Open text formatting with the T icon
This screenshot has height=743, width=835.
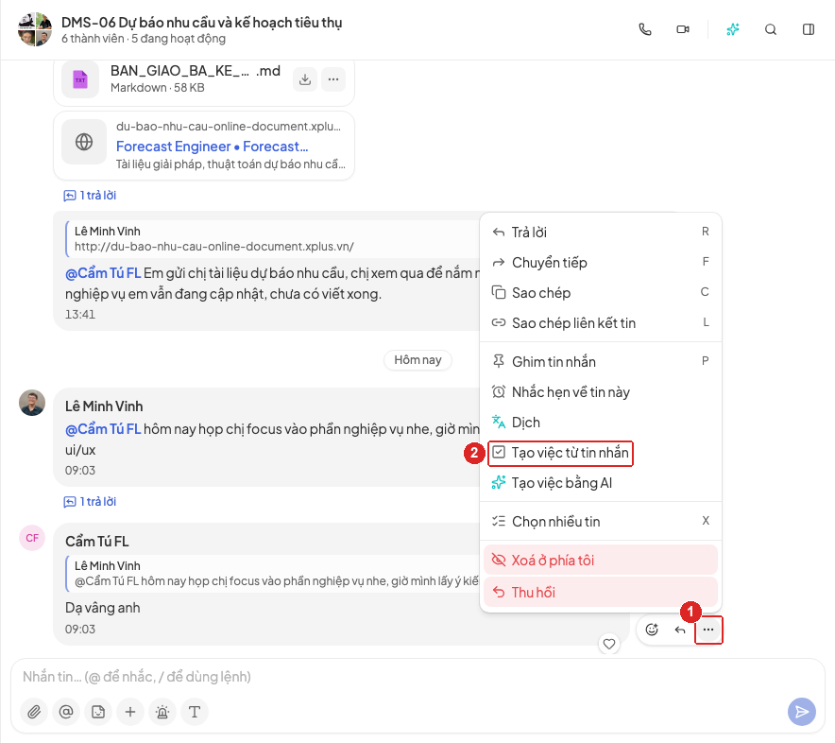coord(195,712)
